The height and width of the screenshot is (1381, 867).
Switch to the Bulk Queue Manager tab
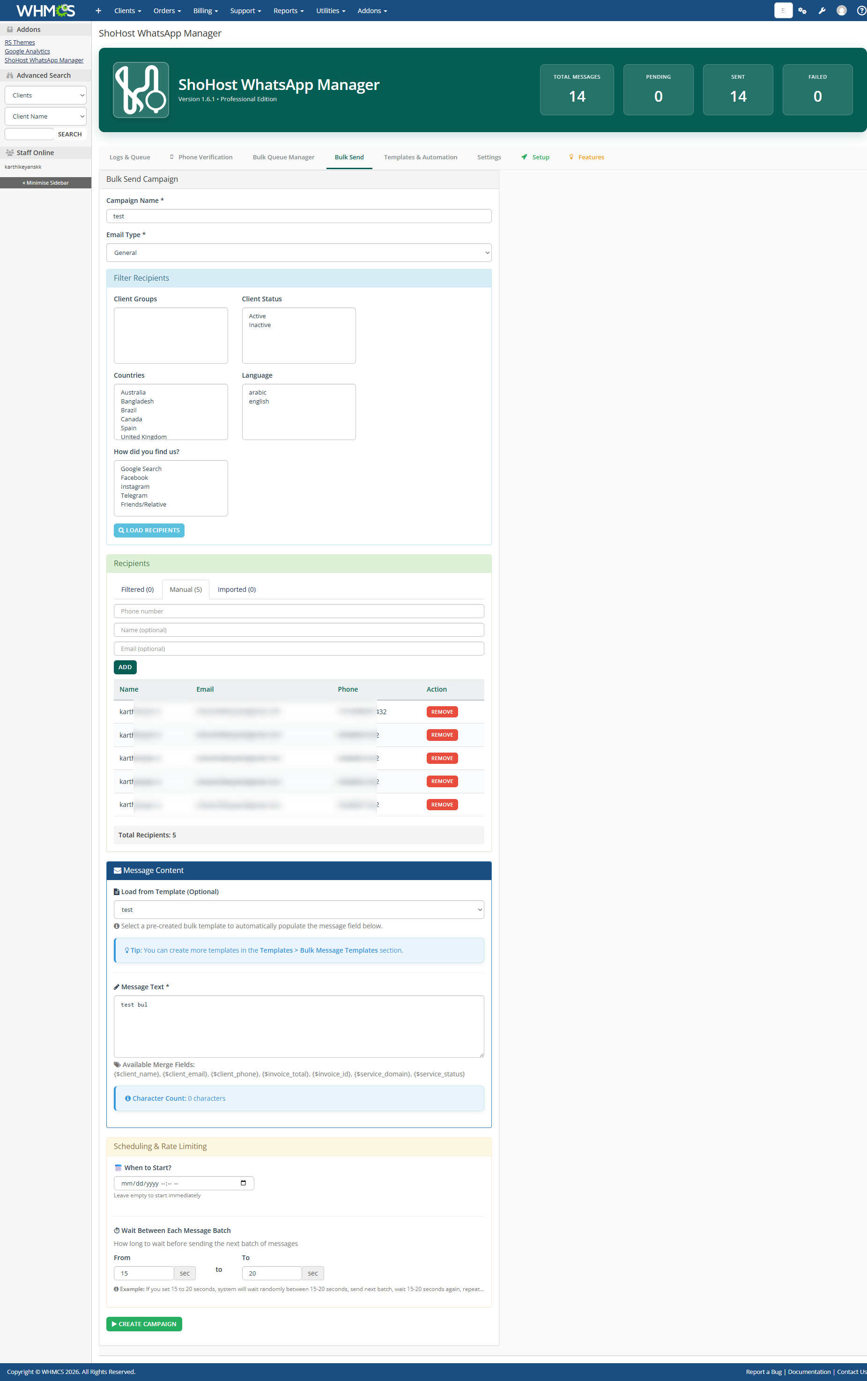coord(283,157)
